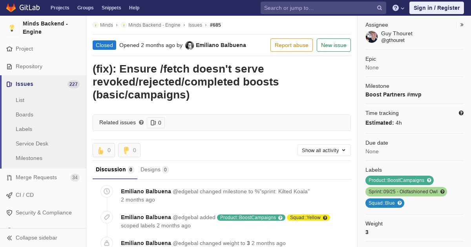This screenshot has height=247, width=471.
Task: Click the search magnifier icon
Action: (x=380, y=8)
